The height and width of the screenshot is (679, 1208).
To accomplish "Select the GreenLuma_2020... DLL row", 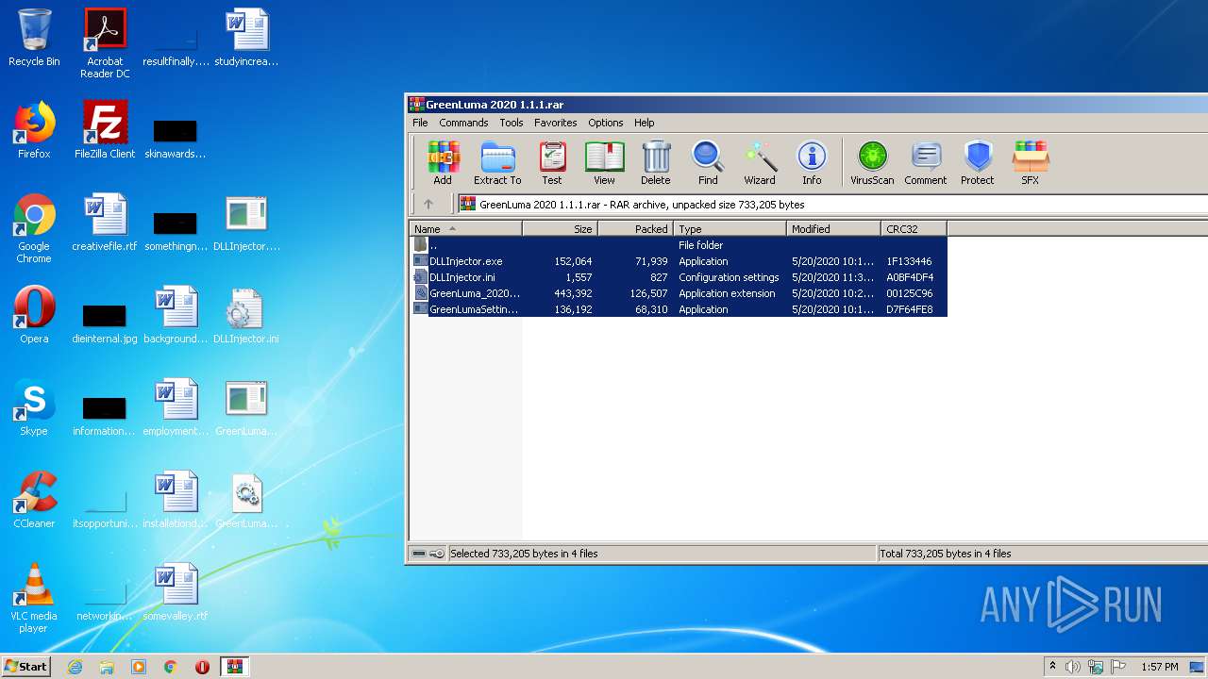I will (x=679, y=293).
